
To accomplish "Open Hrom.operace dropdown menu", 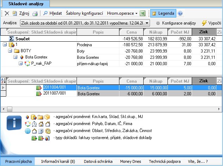I will pyautogui.click(x=122, y=13).
